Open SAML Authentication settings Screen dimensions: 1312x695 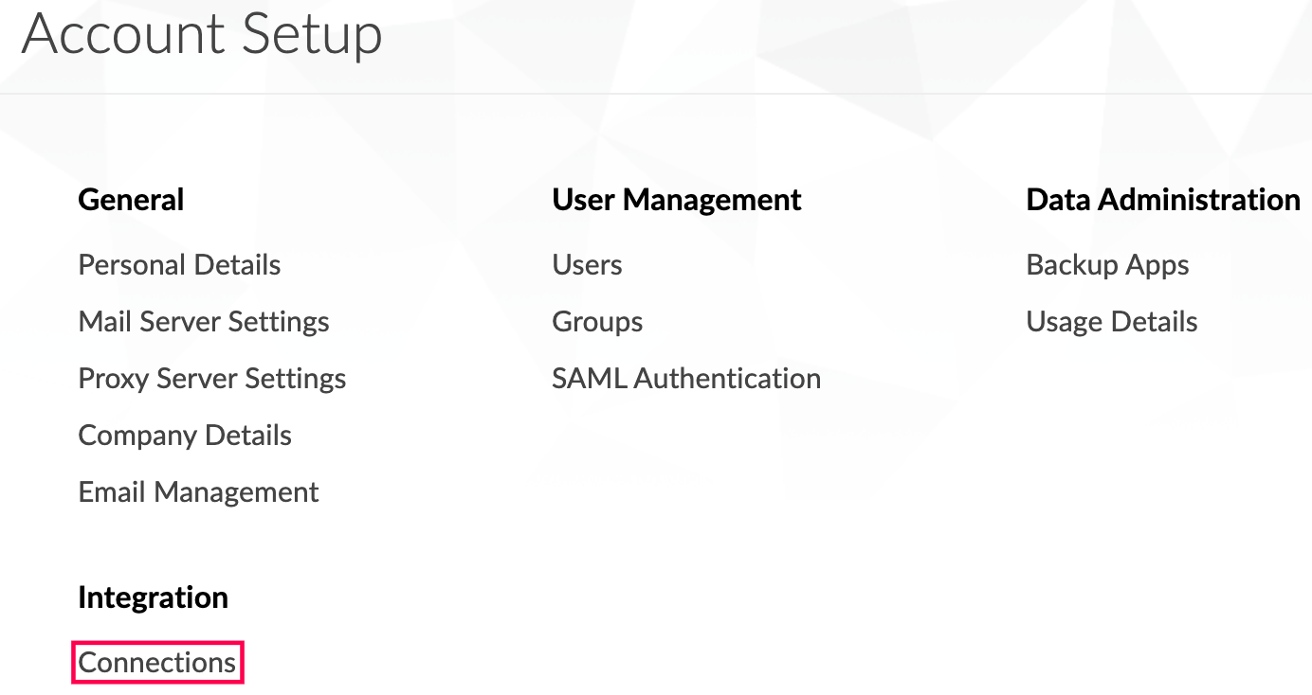point(687,379)
